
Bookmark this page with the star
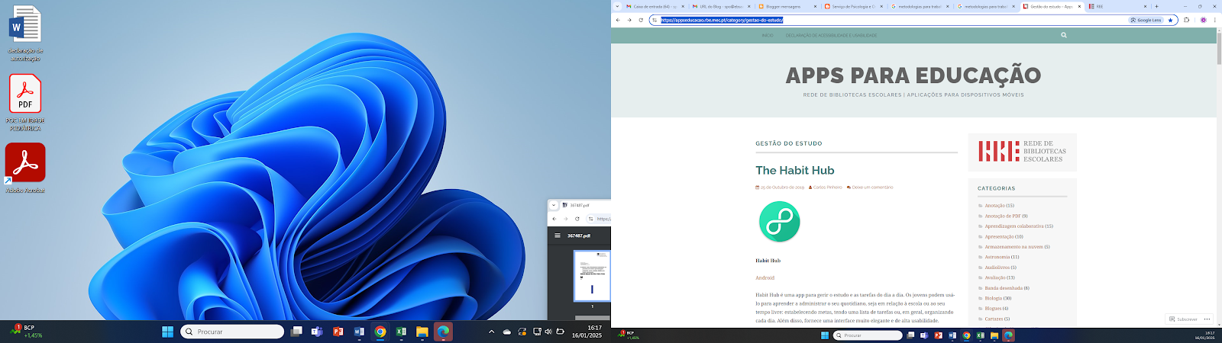(1171, 20)
